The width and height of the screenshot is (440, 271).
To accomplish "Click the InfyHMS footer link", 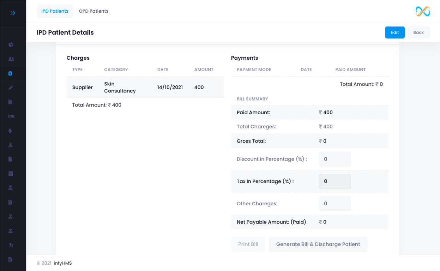I will pyautogui.click(x=62, y=263).
